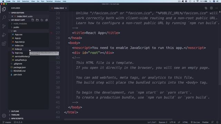Open the Go menu

[x=38, y=1]
